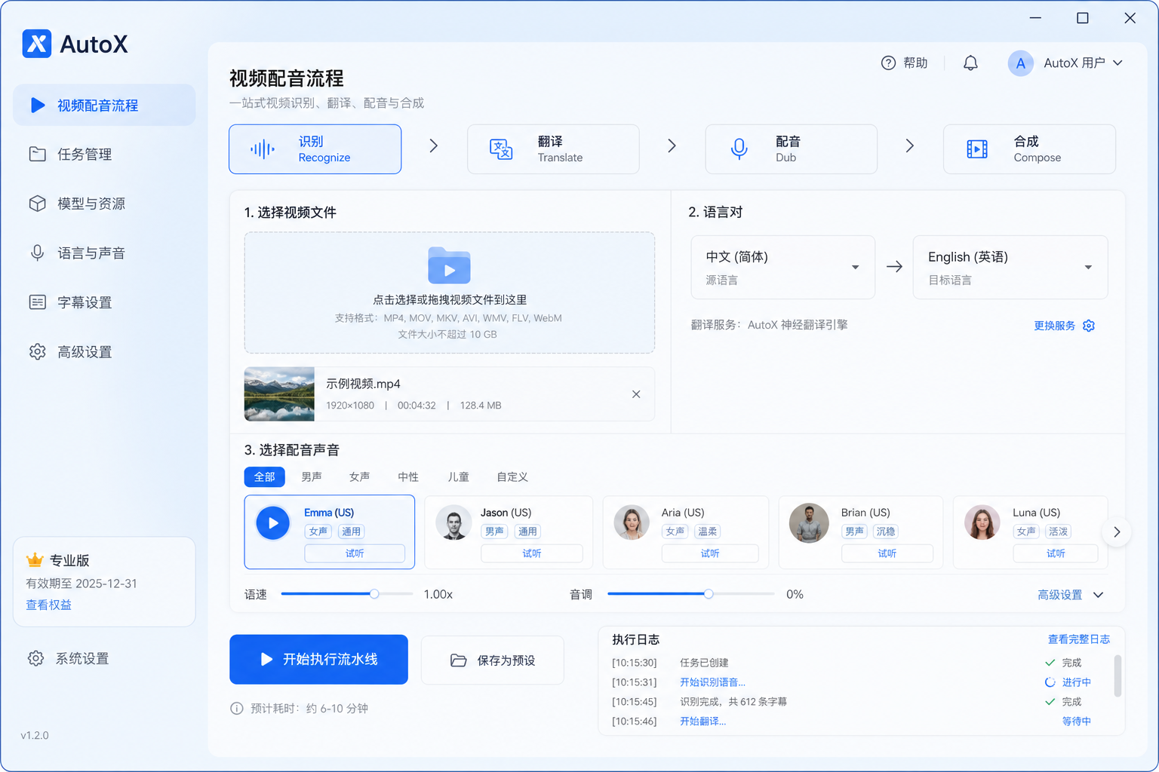The height and width of the screenshot is (772, 1159).
Task: Click the 音调 pitch slider handle
Action: pos(709,594)
